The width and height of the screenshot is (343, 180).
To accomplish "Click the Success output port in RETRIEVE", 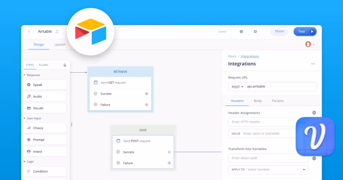I will [147, 94].
